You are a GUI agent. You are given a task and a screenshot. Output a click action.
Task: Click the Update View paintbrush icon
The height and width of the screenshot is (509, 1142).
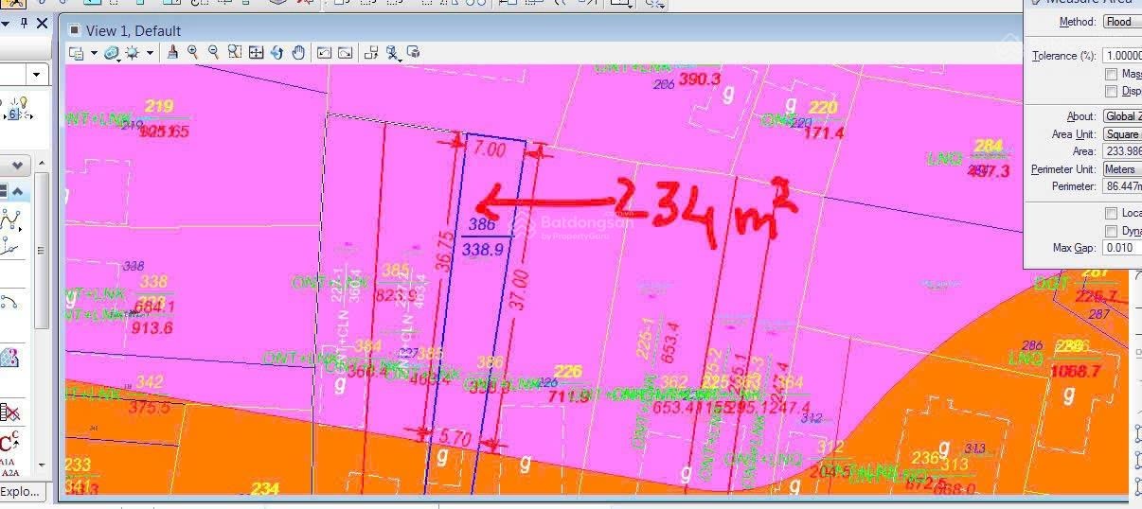172,53
